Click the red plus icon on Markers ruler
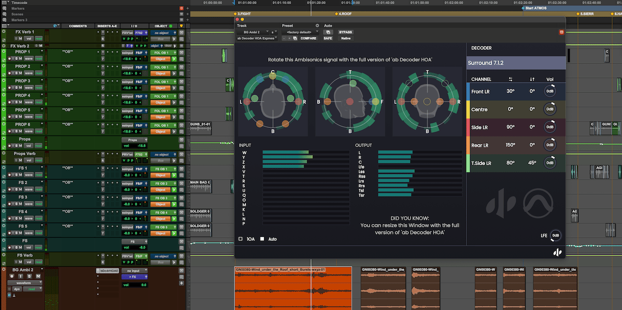The width and height of the screenshot is (622, 310). (x=181, y=8)
